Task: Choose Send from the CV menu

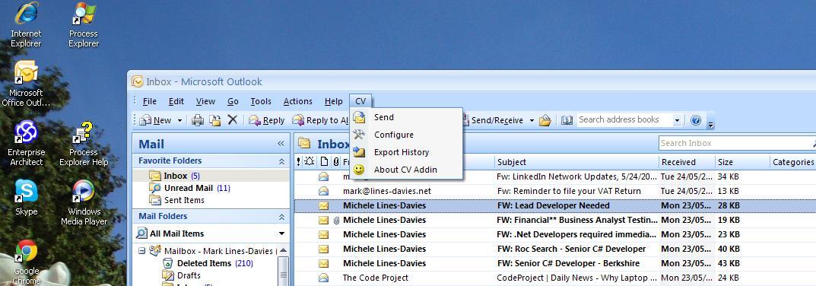Action: 406,117
